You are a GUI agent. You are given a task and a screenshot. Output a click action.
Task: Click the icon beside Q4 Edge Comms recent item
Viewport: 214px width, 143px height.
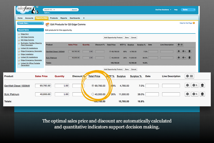click(x=19, y=40)
